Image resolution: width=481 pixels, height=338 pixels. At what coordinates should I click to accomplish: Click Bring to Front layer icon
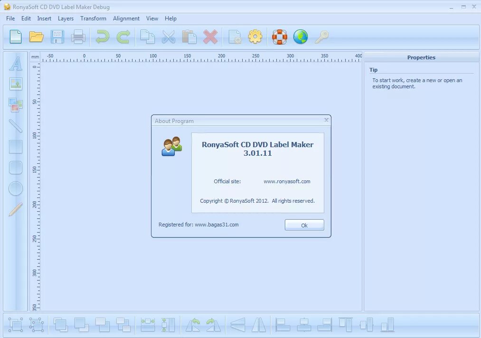[61, 325]
